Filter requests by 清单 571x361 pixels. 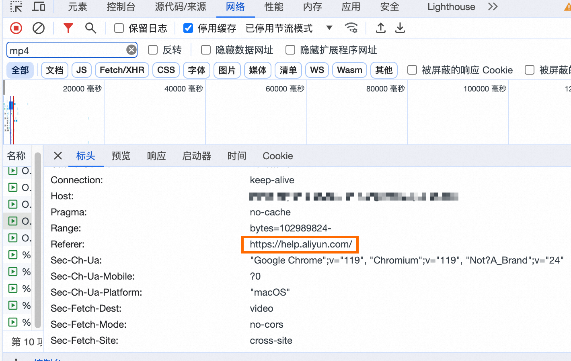(288, 70)
